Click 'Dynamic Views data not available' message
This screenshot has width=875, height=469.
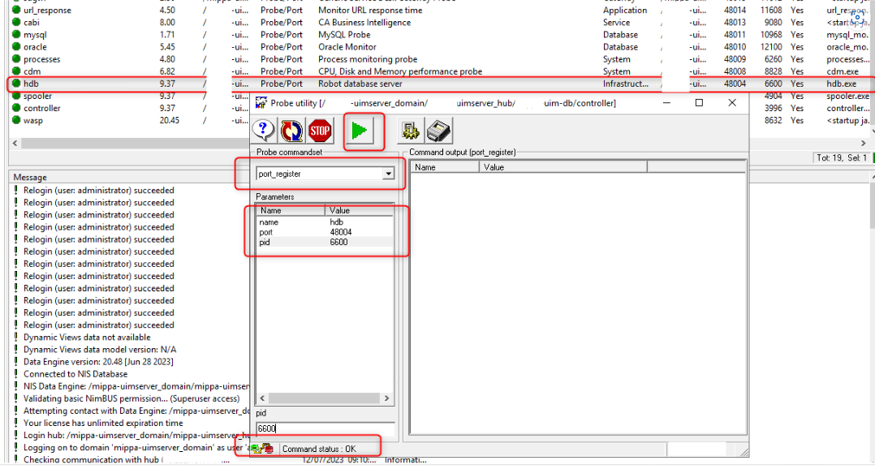pyautogui.click(x=87, y=338)
